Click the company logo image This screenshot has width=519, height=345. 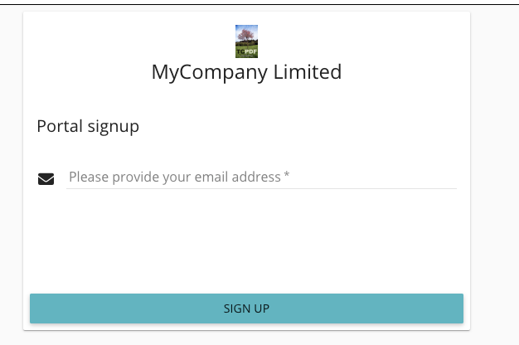[x=246, y=41]
